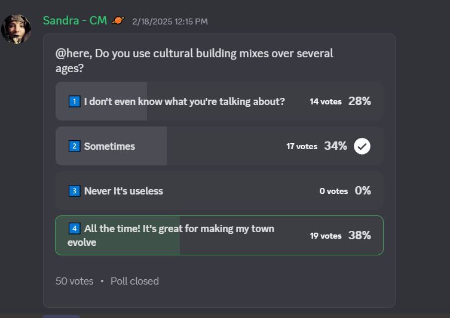Viewport: 450px width, 318px height.
Task: Select the 'I don't even know' poll option
Action: [219, 101]
